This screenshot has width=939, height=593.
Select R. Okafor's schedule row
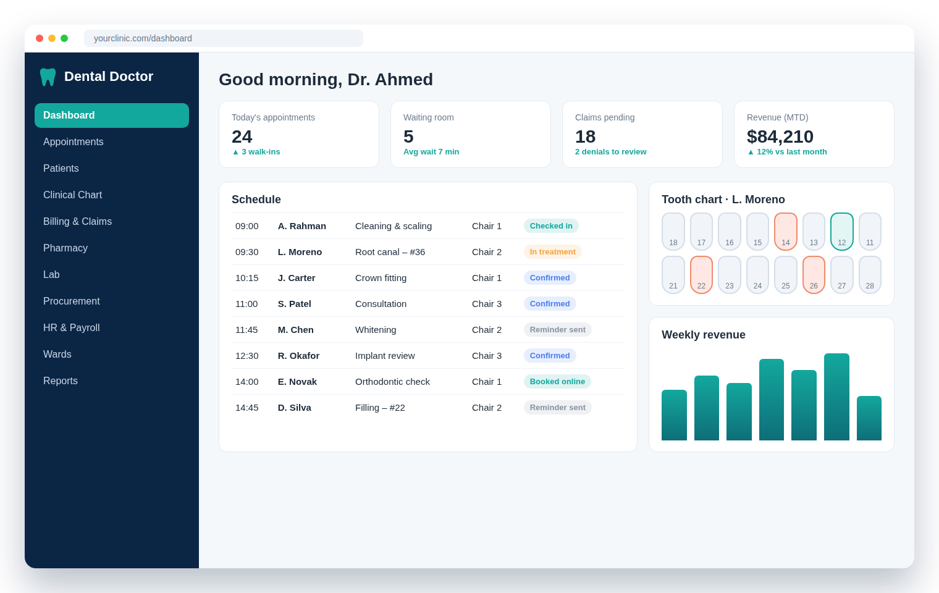tap(428, 356)
